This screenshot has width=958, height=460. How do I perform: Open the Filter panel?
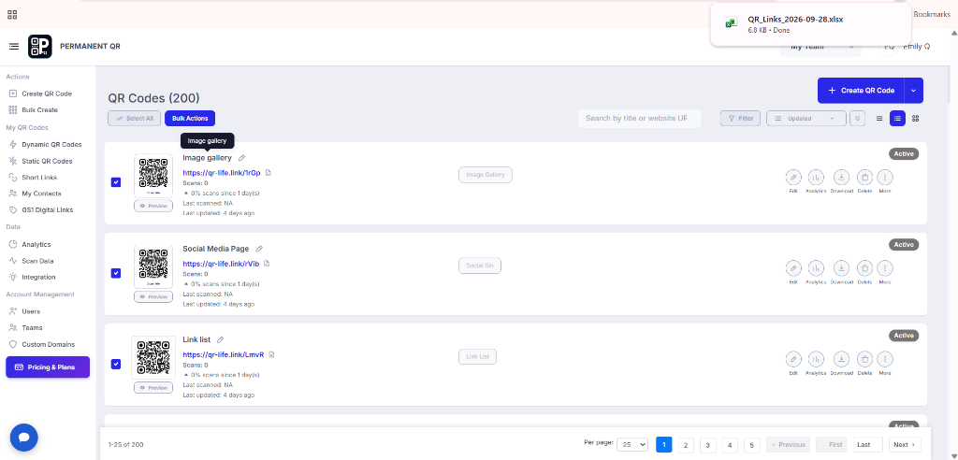point(741,119)
